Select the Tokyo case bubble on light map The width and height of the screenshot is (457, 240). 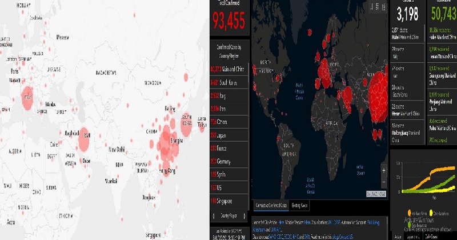[202, 125]
